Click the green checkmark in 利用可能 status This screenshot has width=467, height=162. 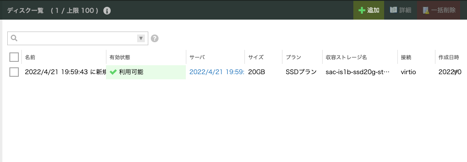[x=113, y=72]
